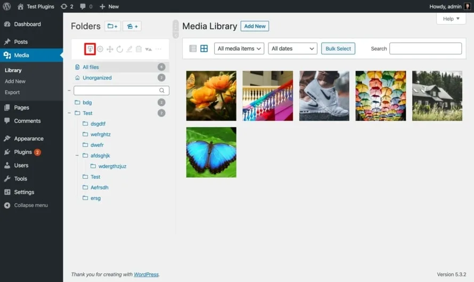This screenshot has height=282, width=474.
Task: Click the delete folder trash icon
Action: [138, 49]
